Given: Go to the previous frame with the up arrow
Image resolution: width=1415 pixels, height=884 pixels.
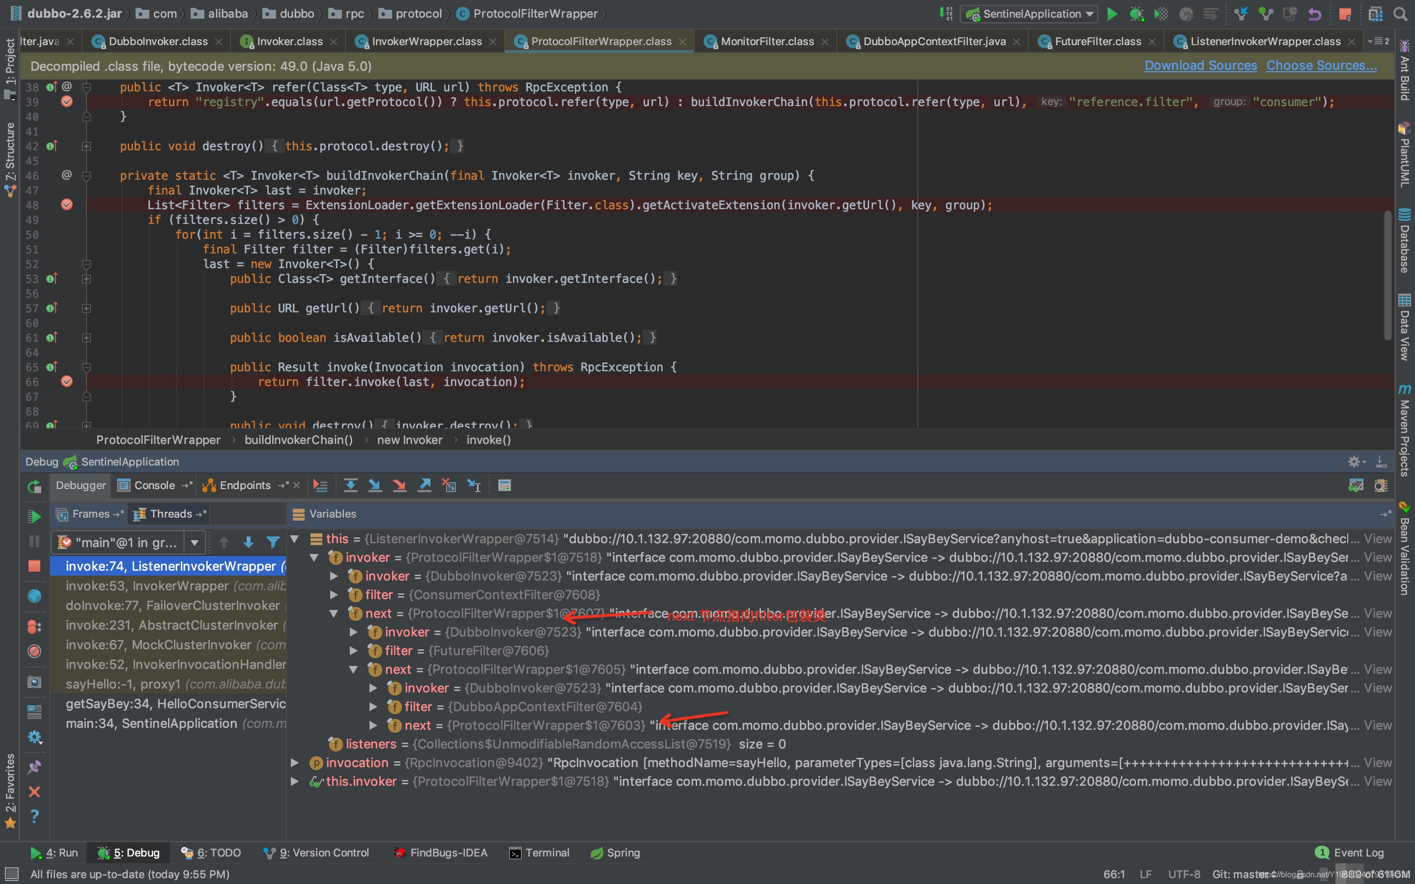Looking at the screenshot, I should (x=224, y=543).
